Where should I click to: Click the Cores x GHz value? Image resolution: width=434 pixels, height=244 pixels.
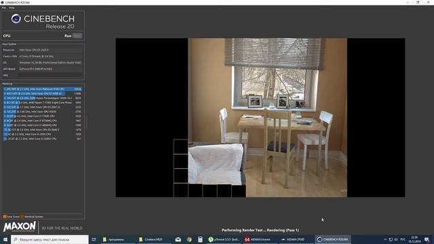tap(50, 56)
